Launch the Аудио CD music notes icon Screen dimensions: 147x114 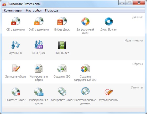[x=15, y=45]
